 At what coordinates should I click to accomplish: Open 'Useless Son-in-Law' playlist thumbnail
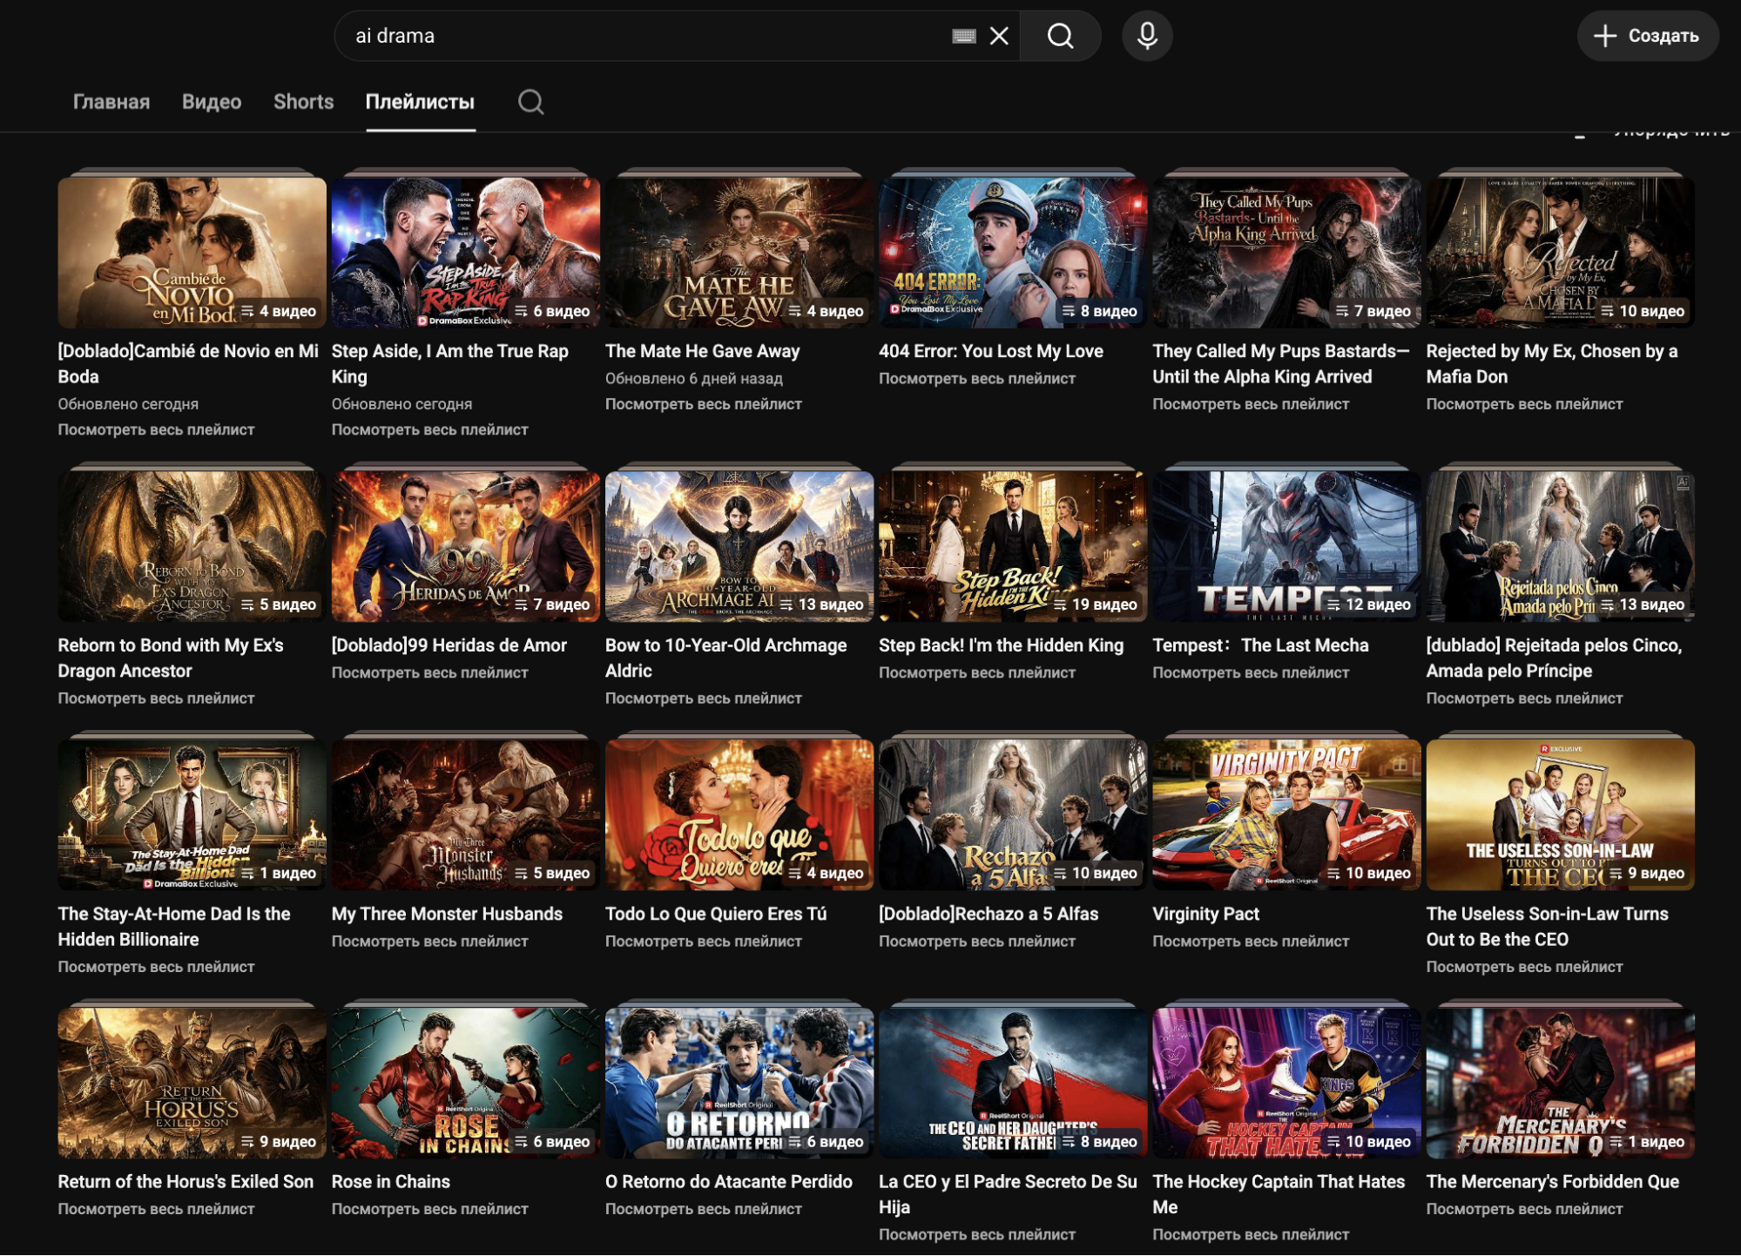[1560, 814]
